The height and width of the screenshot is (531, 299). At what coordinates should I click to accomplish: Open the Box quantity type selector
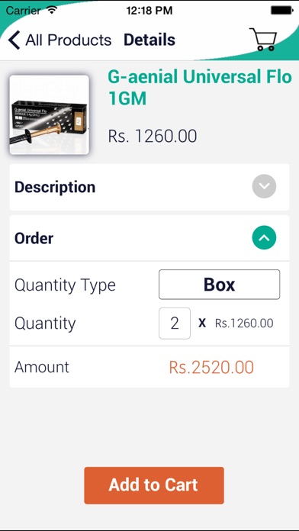point(219,285)
